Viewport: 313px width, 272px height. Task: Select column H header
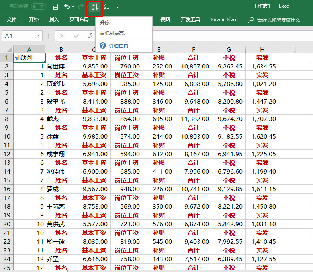tap(262, 49)
